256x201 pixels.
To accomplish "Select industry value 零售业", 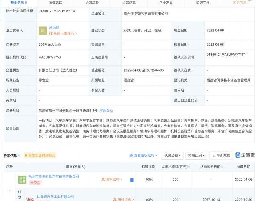I will point(43,80).
